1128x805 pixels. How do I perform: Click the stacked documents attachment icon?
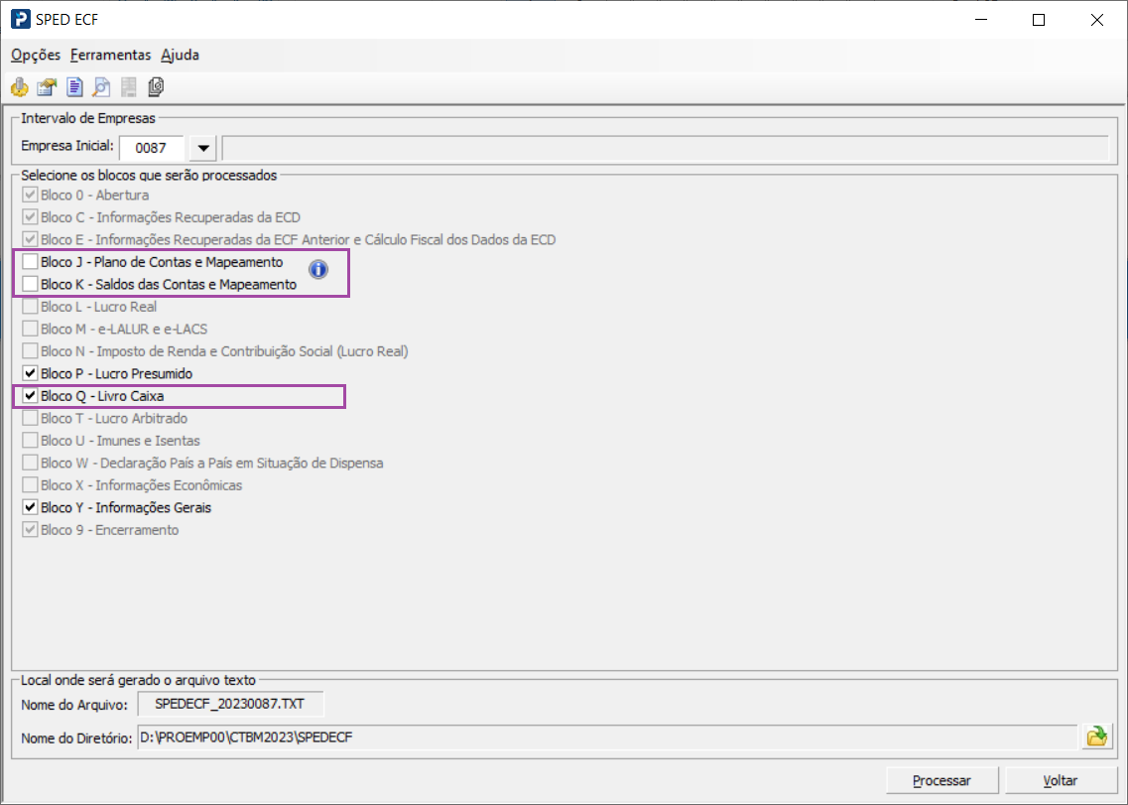tap(156, 87)
